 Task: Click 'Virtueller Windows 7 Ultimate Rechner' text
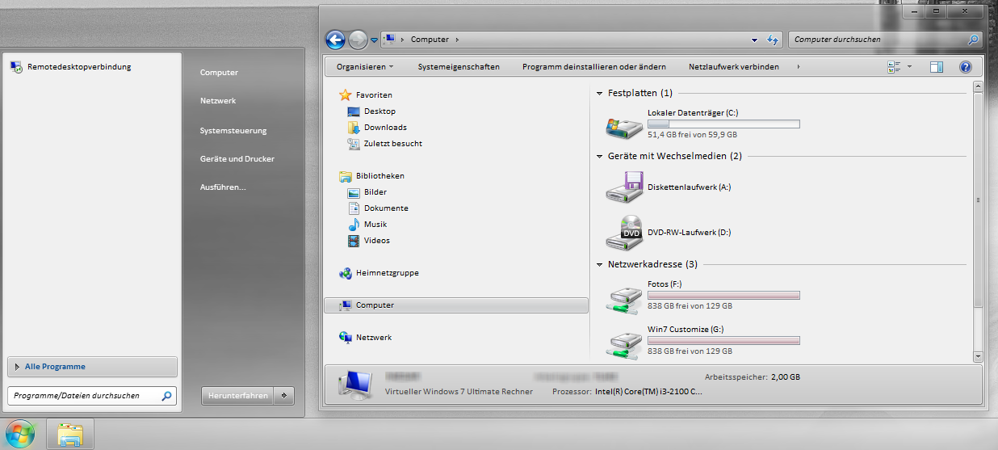[459, 391]
